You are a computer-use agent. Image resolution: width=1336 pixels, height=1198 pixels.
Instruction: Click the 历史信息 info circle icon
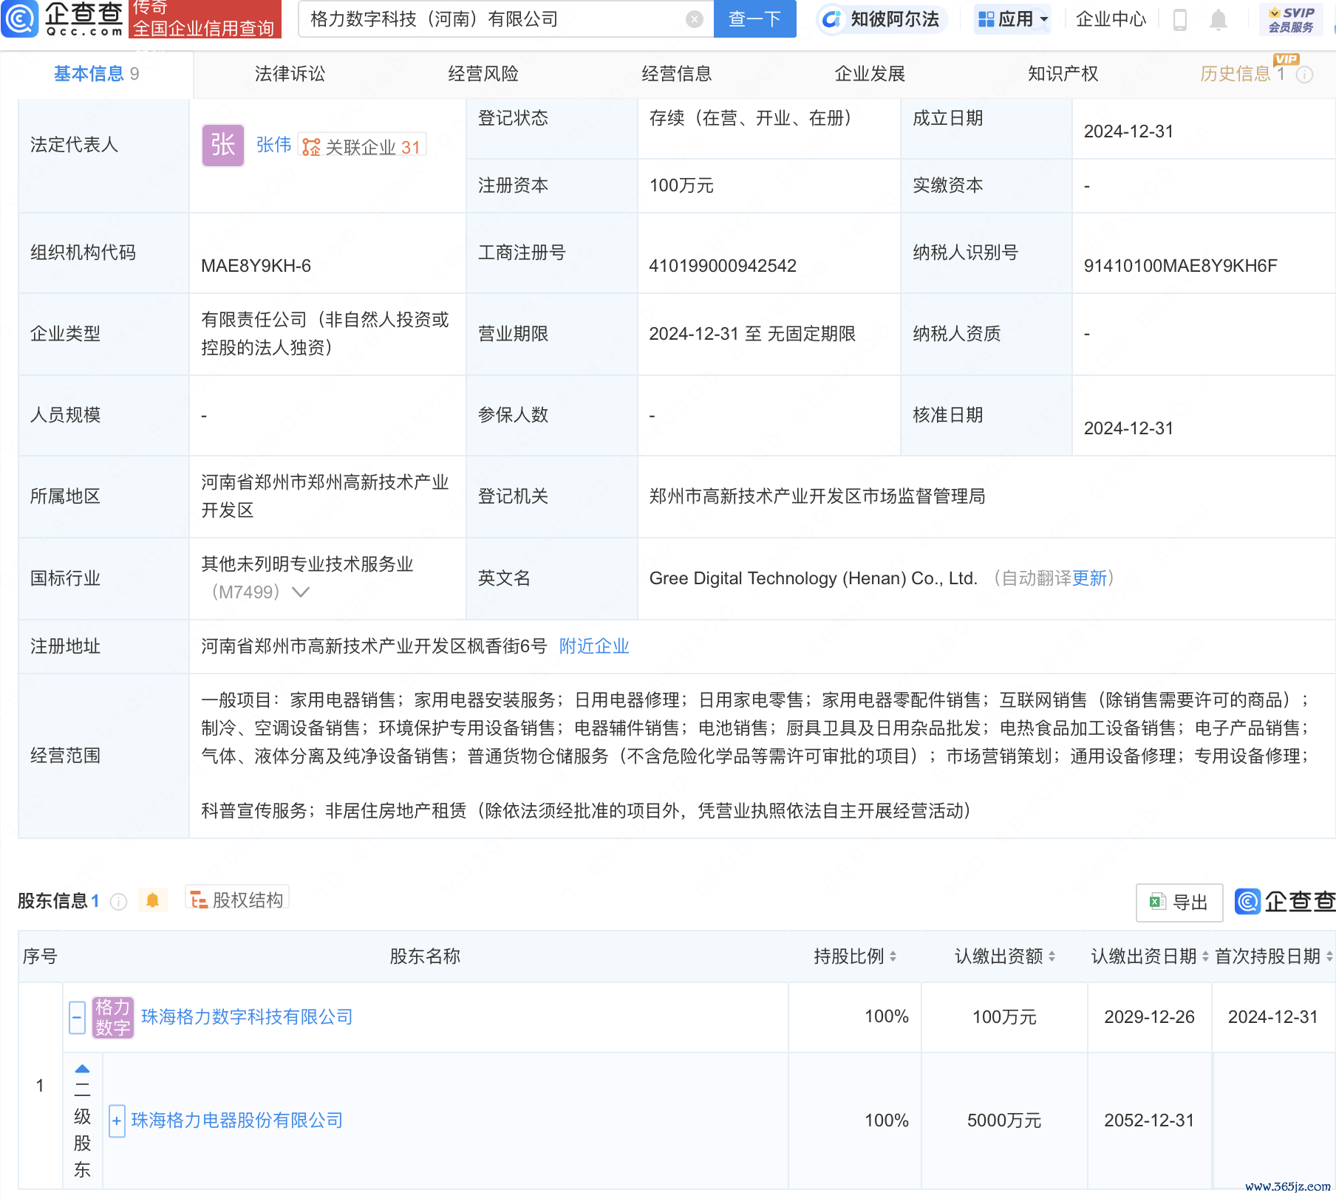pyautogui.click(x=1305, y=75)
